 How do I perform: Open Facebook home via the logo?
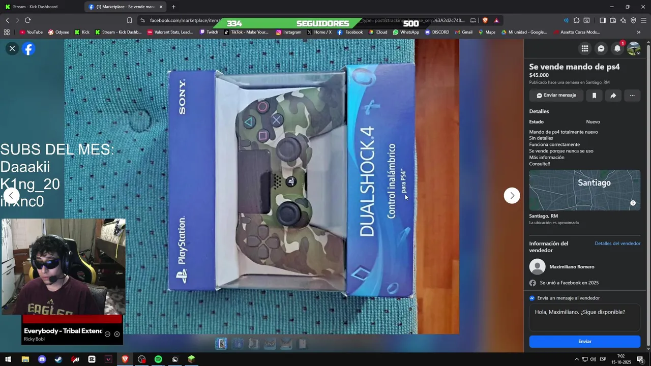click(28, 49)
